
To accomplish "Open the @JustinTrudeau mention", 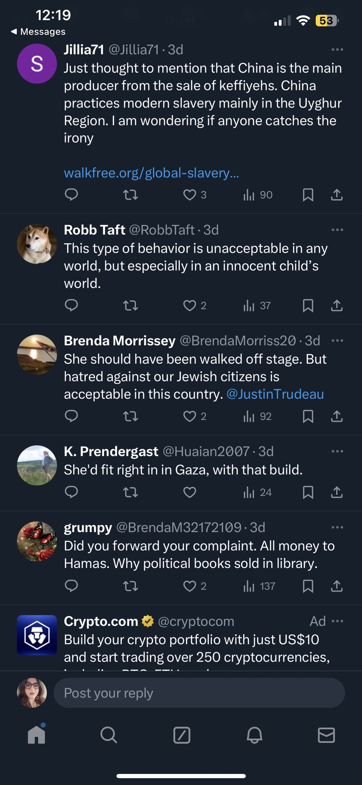I will (x=275, y=394).
